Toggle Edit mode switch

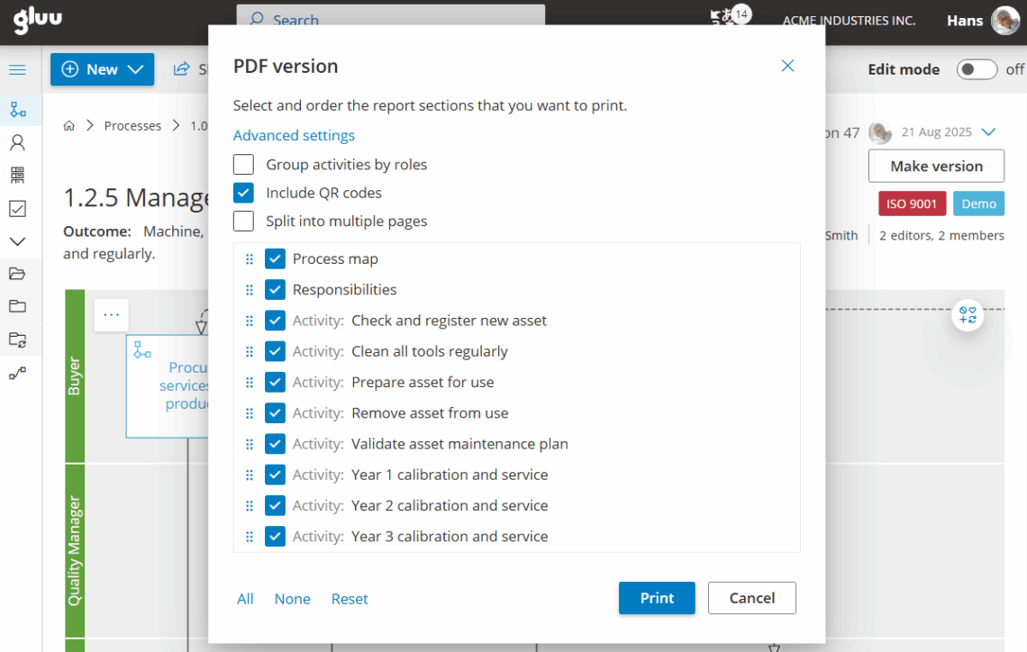coord(977,69)
